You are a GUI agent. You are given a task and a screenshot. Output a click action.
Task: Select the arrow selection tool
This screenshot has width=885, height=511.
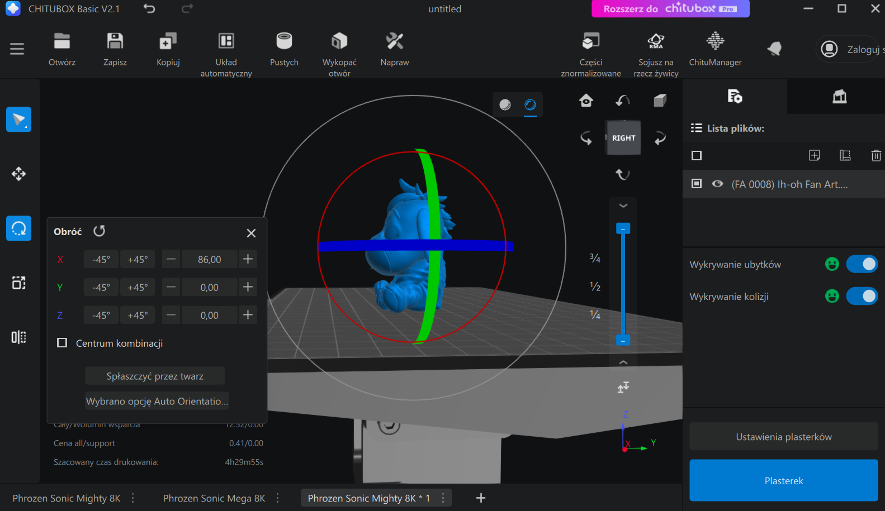coord(18,120)
